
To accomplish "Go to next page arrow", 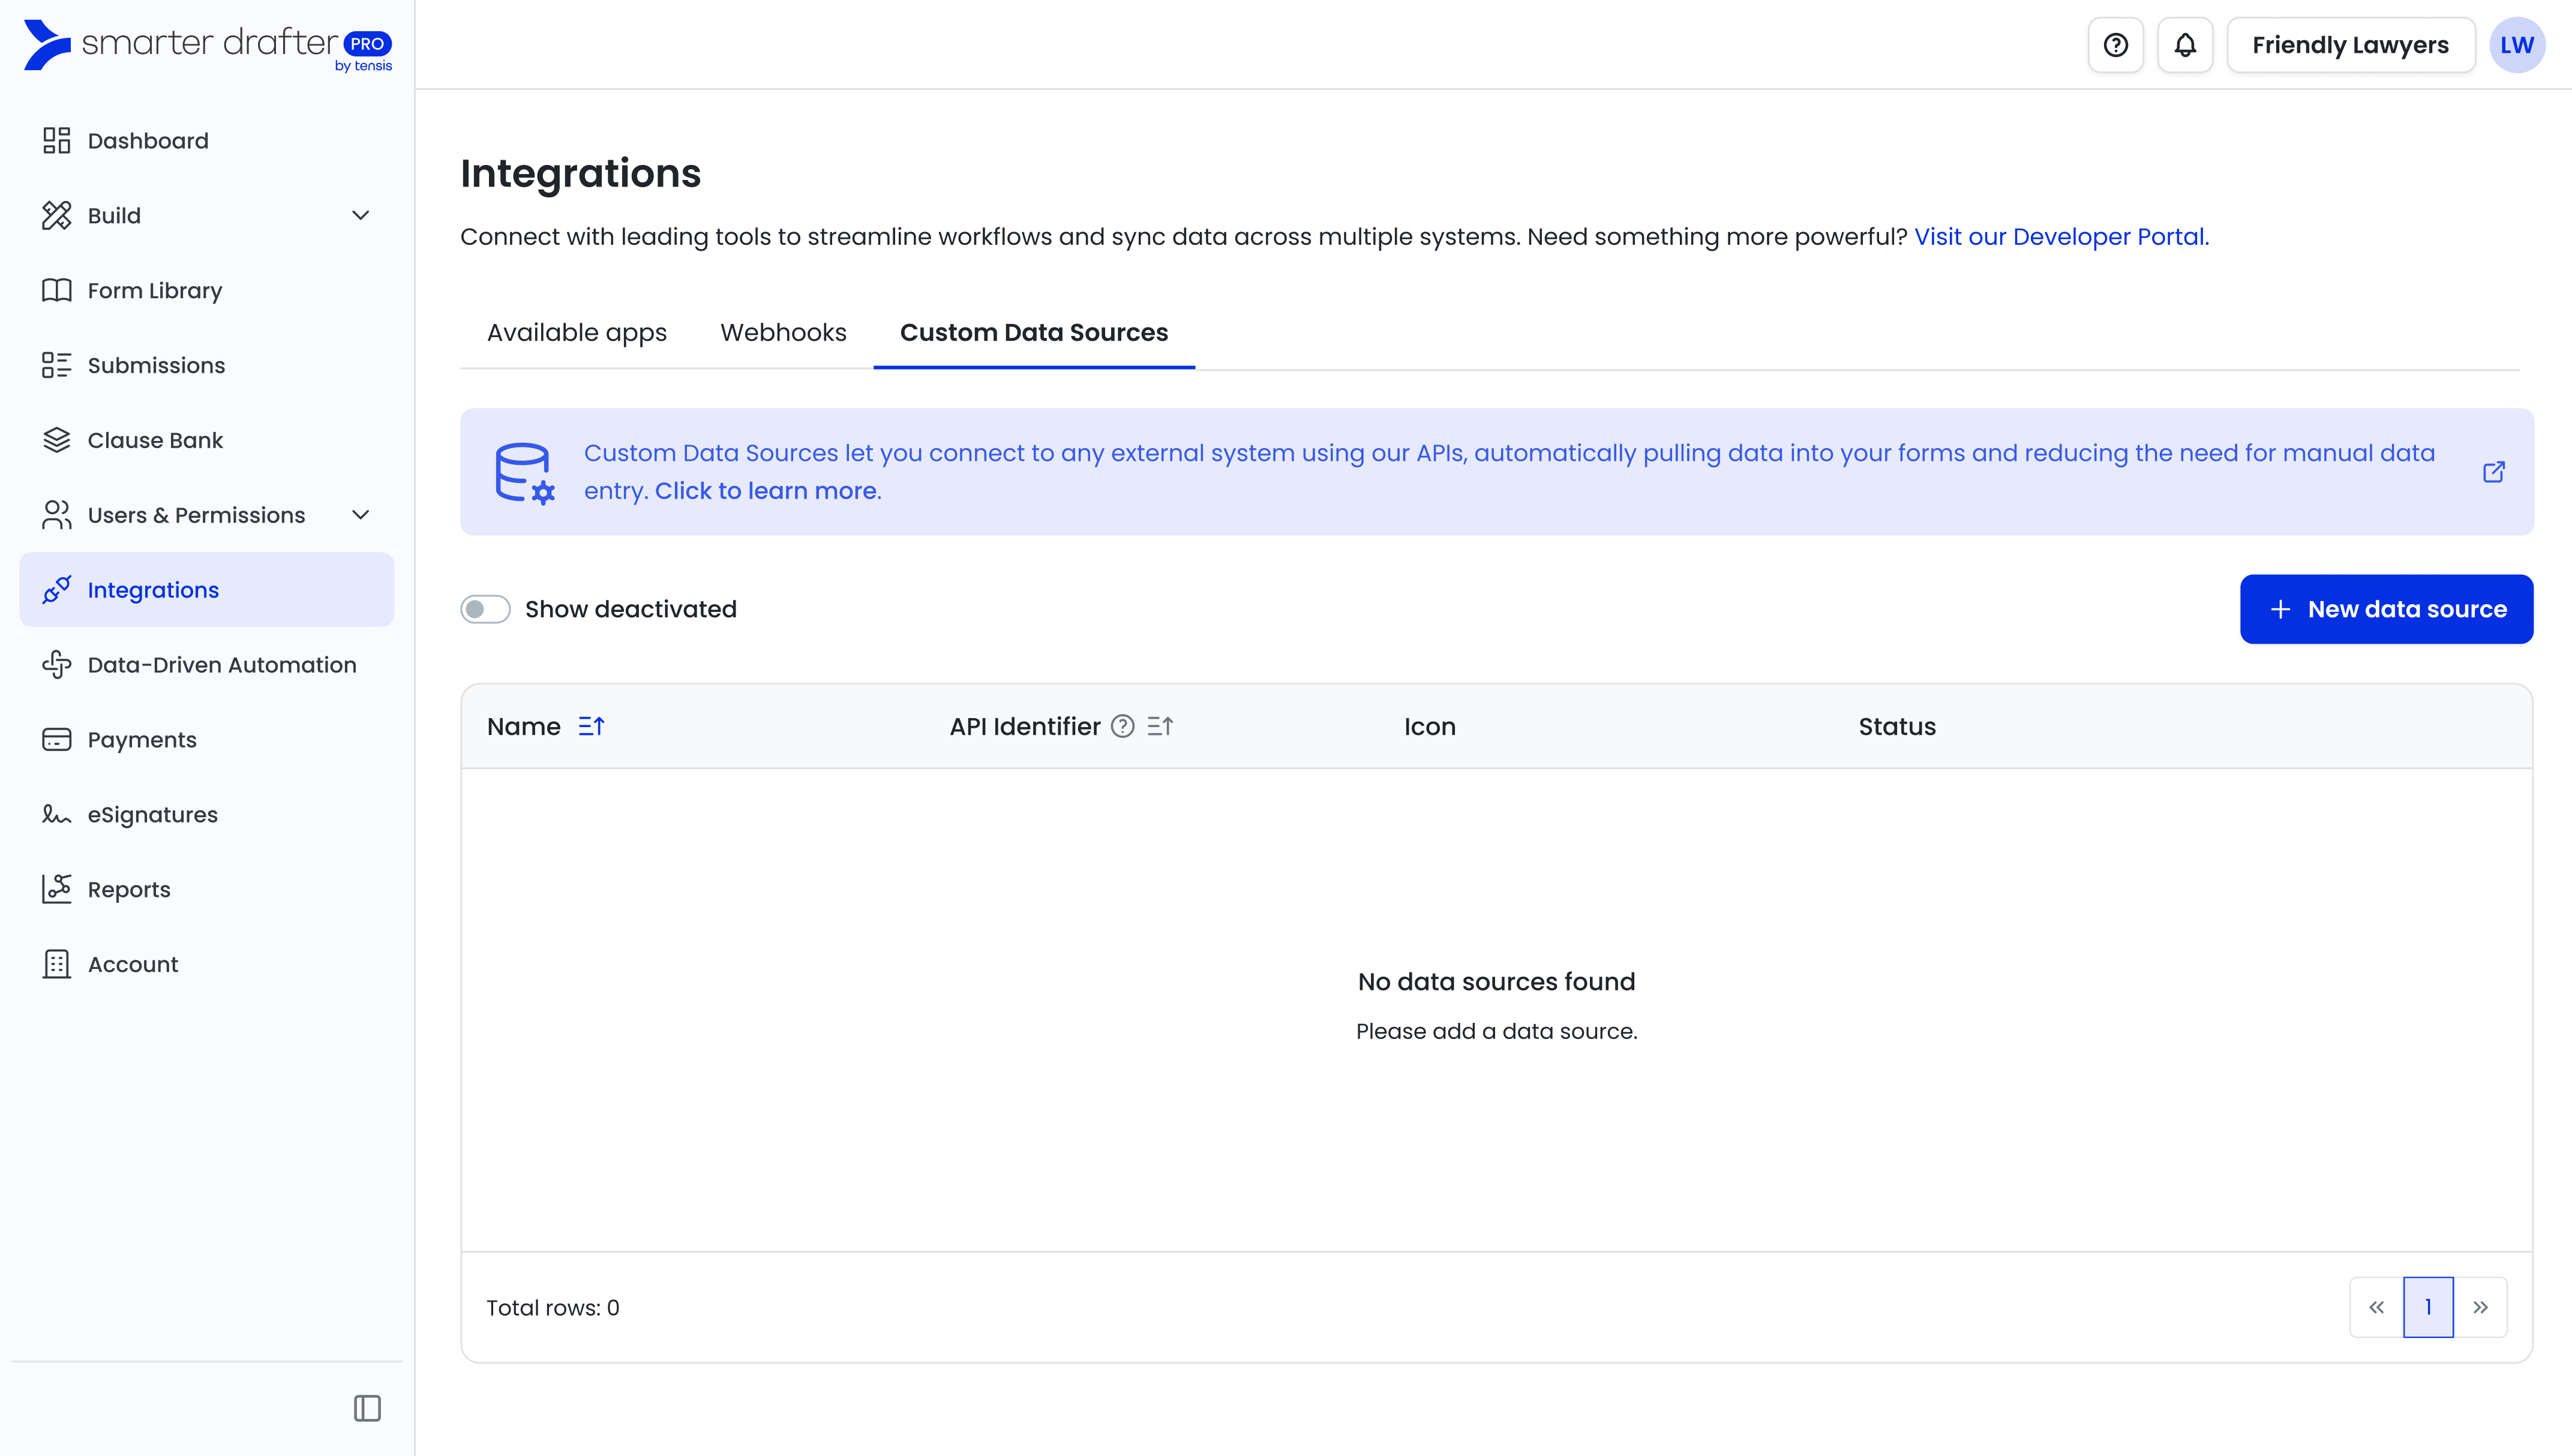I will pyautogui.click(x=2480, y=1307).
